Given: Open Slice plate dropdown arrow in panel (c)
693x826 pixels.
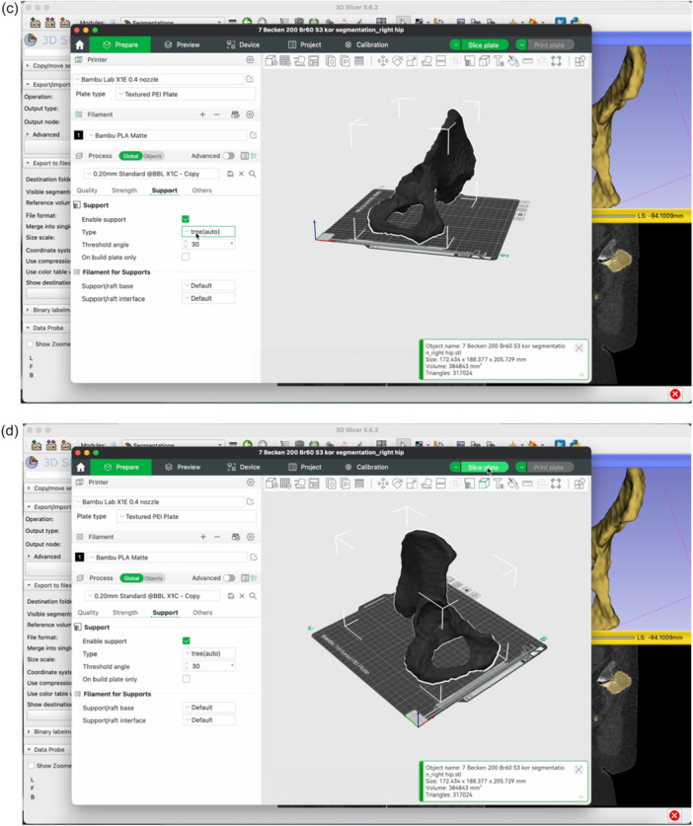Looking at the screenshot, I should (x=455, y=45).
